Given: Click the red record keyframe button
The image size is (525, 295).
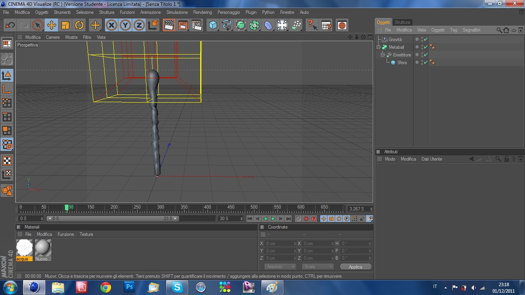Looking at the screenshot, I should [306, 219].
